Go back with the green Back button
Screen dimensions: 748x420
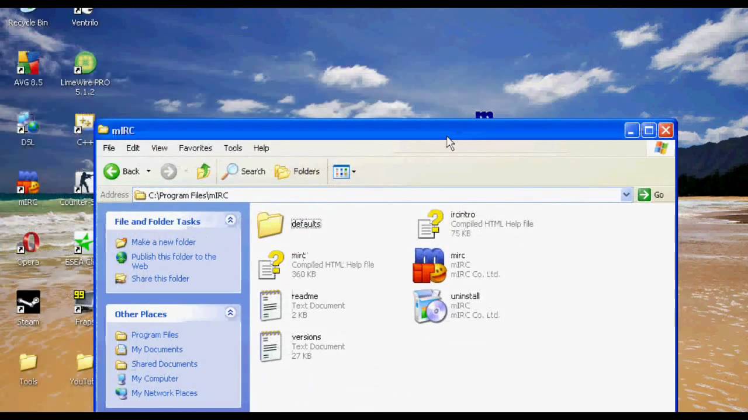122,171
